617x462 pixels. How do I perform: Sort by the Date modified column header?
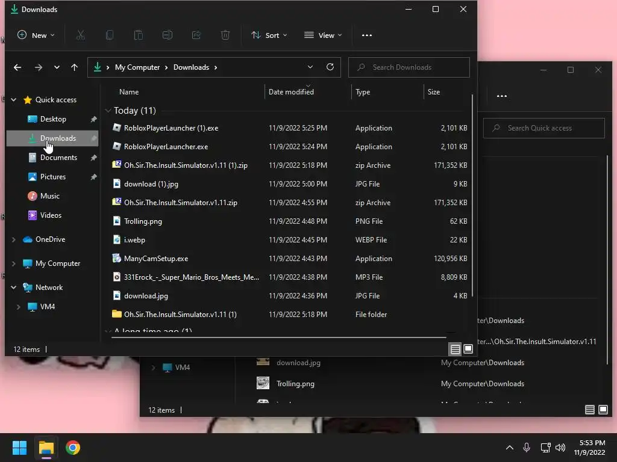(291, 92)
